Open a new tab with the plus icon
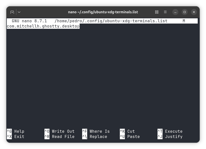206x149 pixels. tap(12, 12)
